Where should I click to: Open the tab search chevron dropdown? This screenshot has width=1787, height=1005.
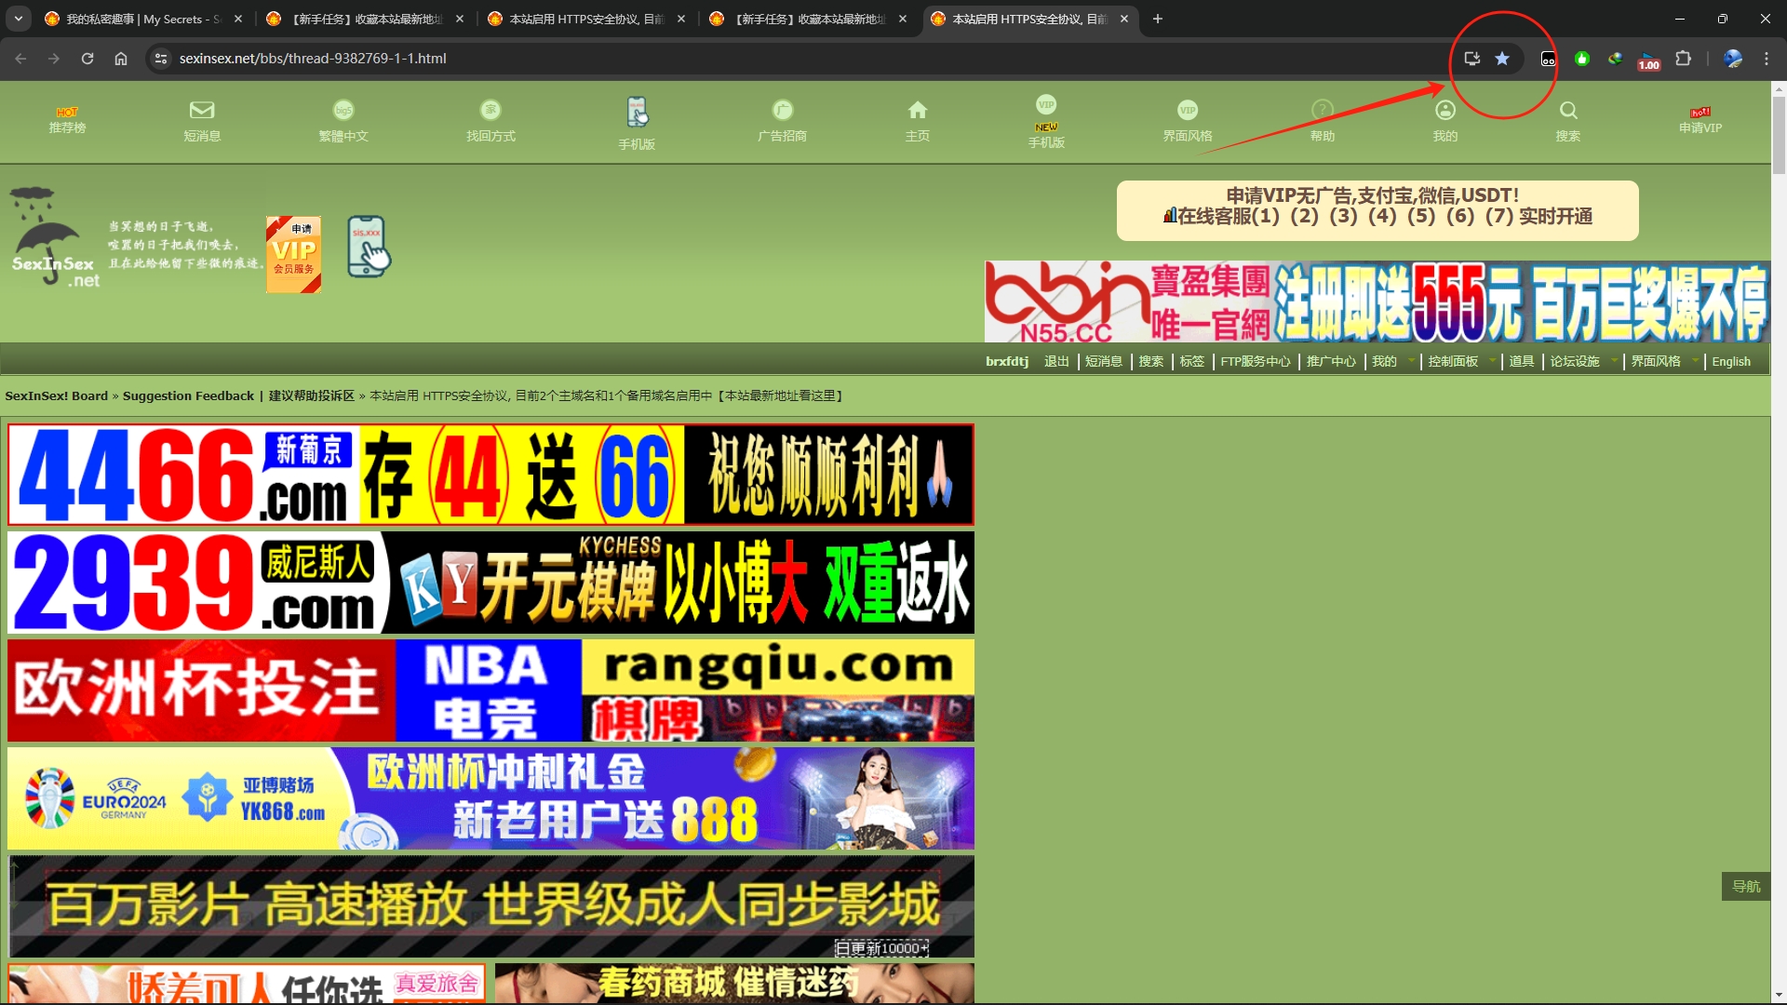tap(18, 19)
